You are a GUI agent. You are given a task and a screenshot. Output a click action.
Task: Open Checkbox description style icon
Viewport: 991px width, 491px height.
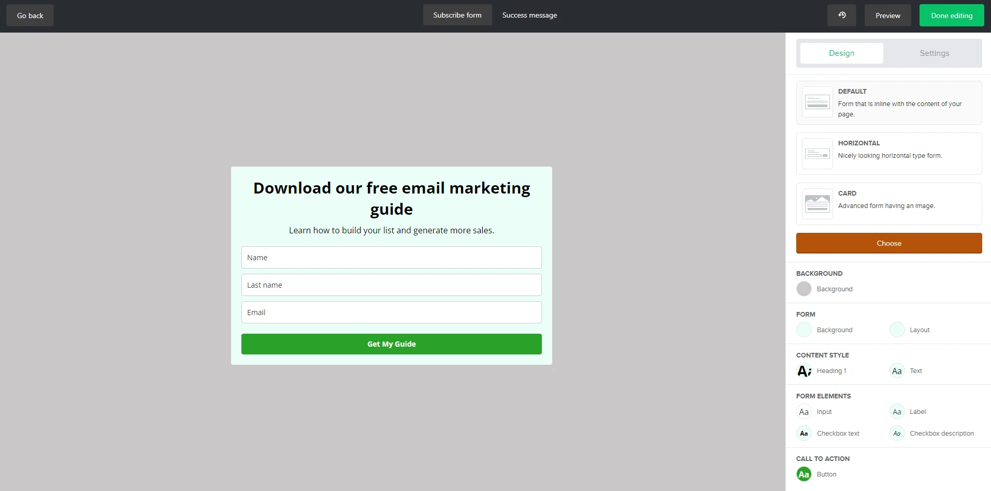[x=897, y=434]
